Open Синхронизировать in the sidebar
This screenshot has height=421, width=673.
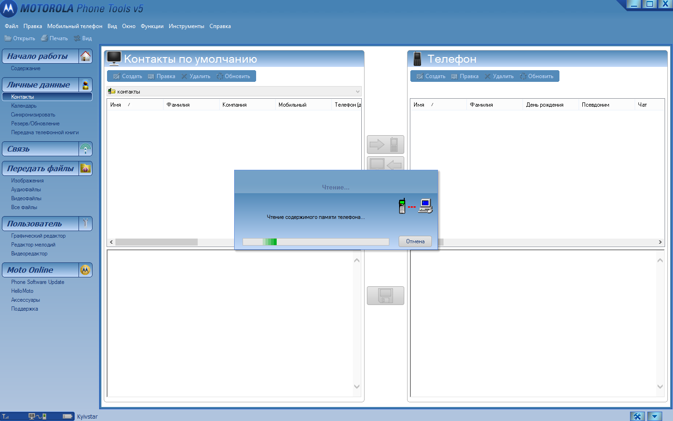(x=33, y=115)
